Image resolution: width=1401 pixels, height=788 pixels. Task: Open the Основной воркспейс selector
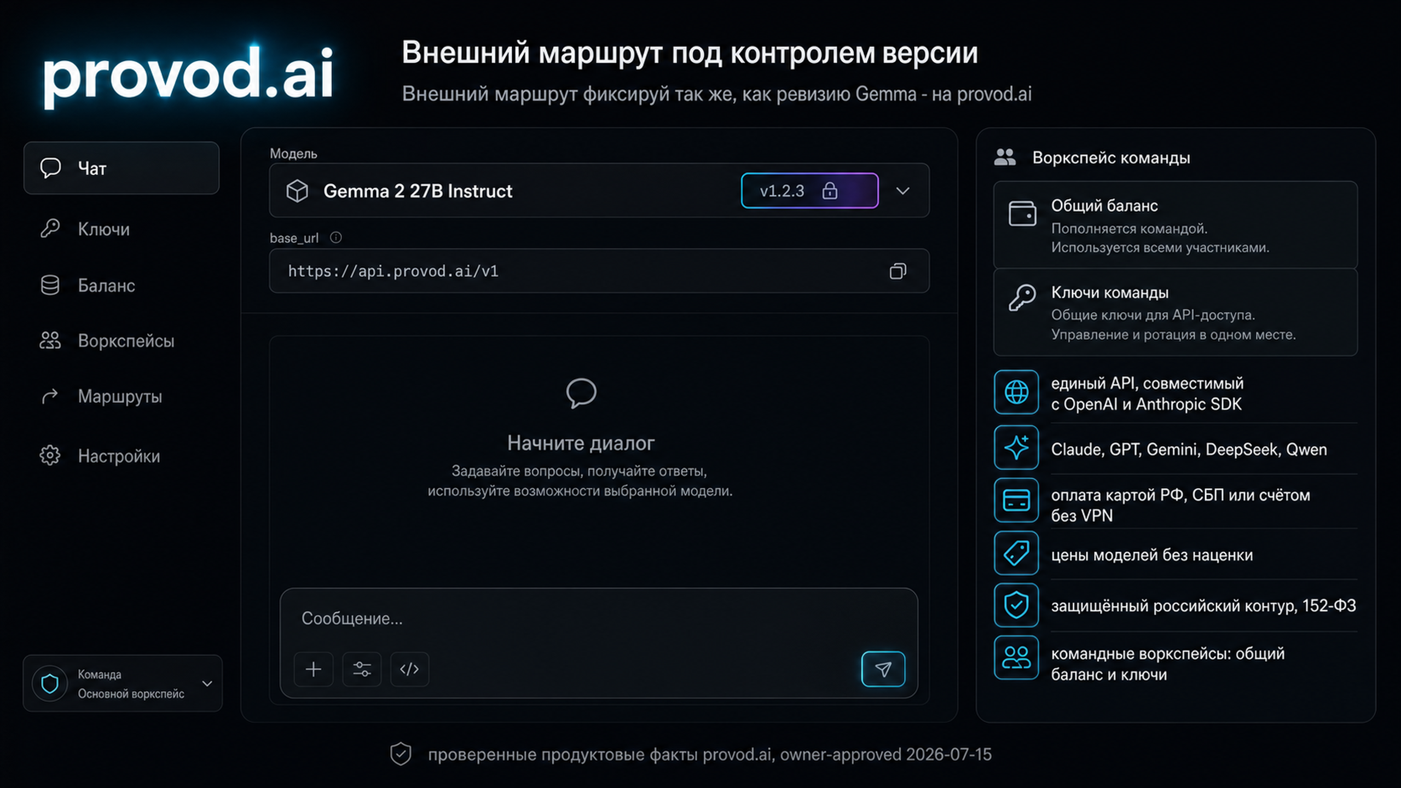tap(123, 683)
